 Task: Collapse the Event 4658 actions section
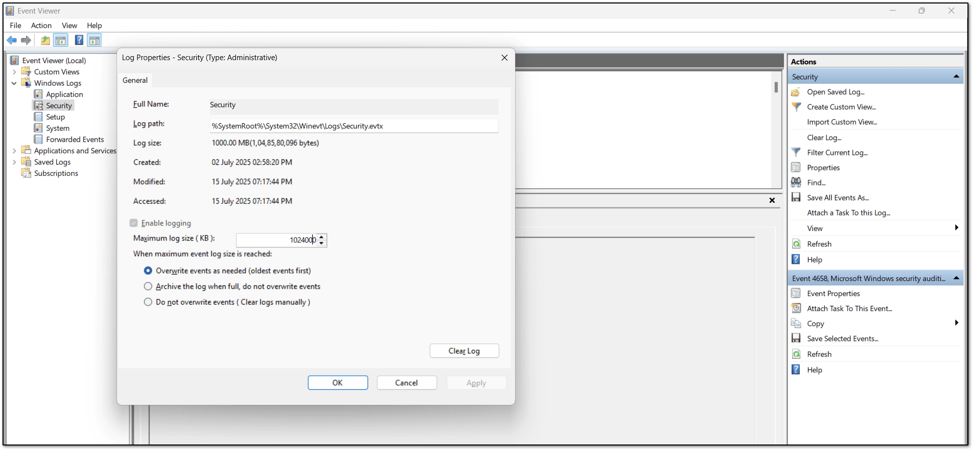point(956,278)
